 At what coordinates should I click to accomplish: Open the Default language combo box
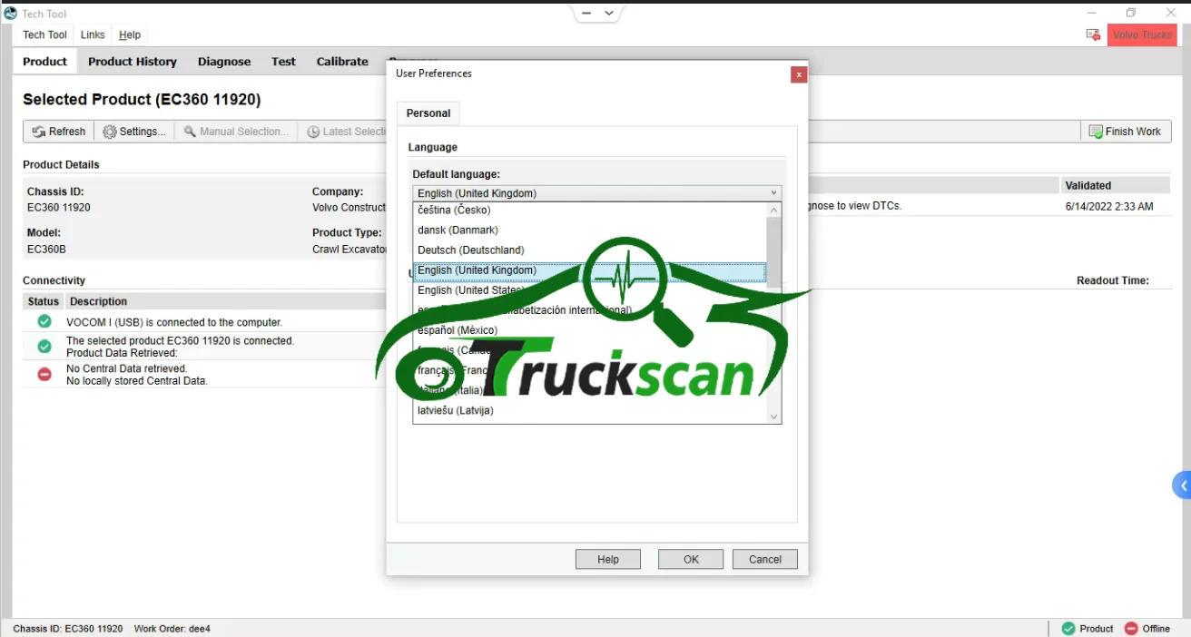tap(596, 193)
